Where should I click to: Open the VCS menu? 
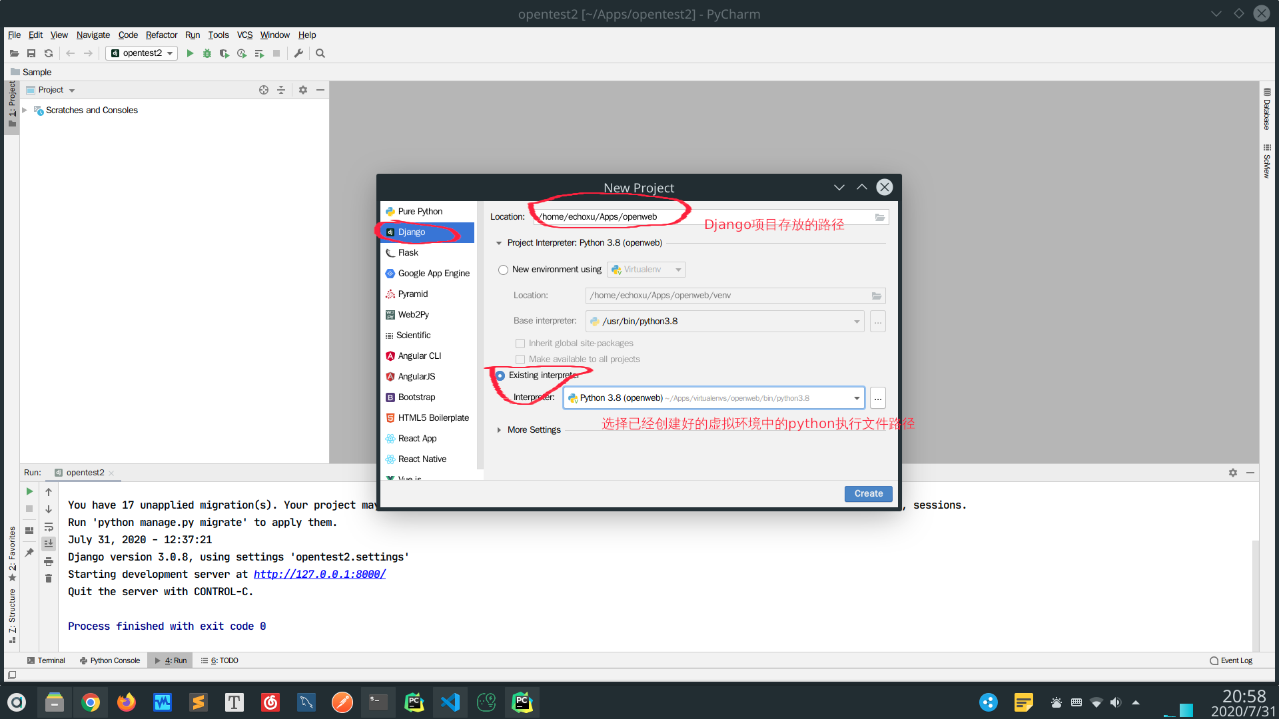244,35
